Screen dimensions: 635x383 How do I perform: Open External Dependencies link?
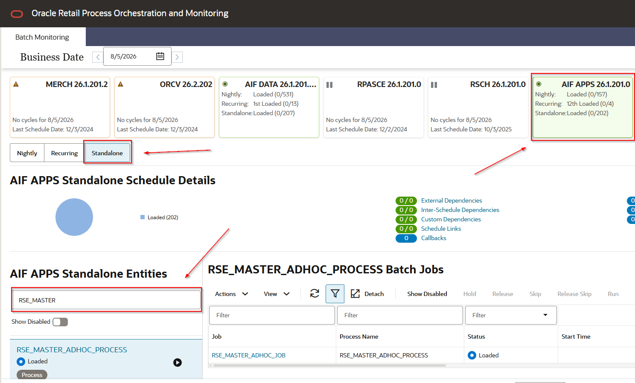coord(451,200)
